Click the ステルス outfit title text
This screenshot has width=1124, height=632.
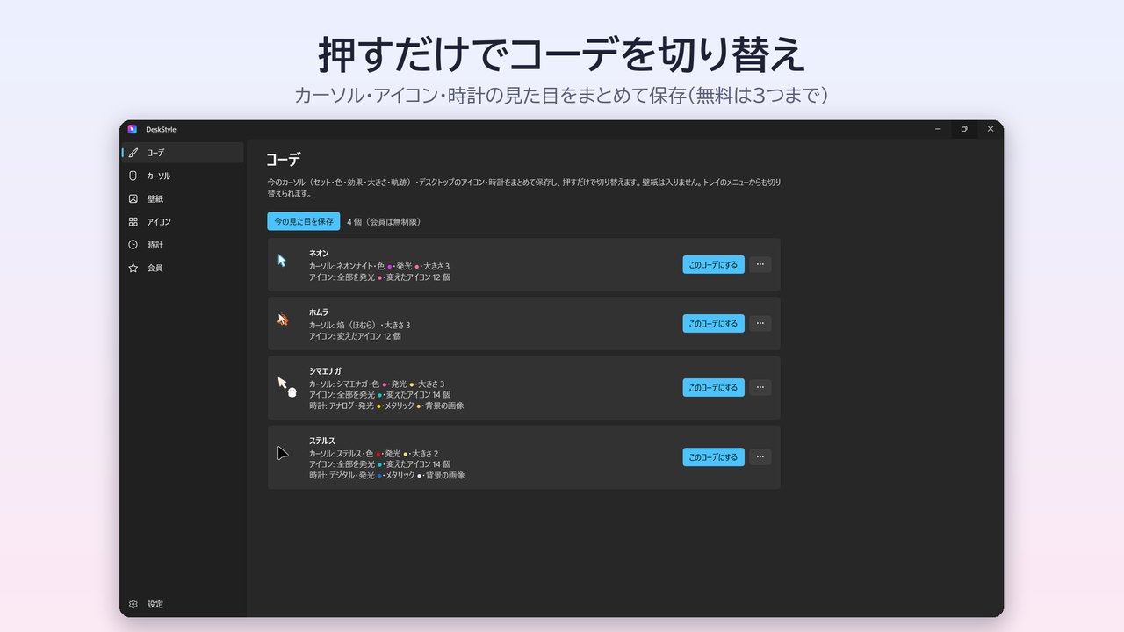tap(322, 441)
